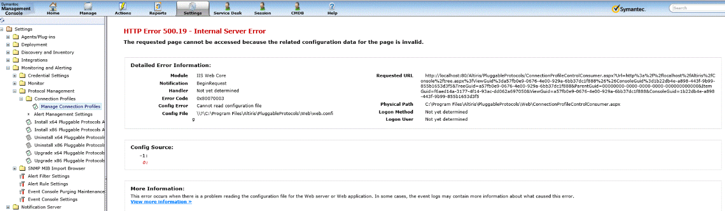Click the Actions lightning icon

click(123, 6)
